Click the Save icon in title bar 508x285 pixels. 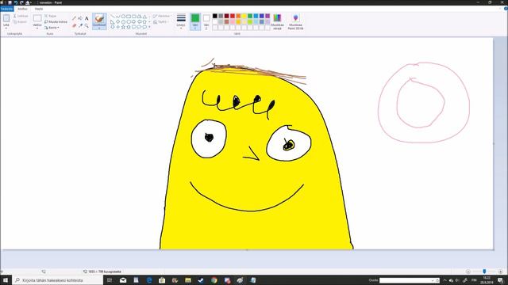pos(10,2)
